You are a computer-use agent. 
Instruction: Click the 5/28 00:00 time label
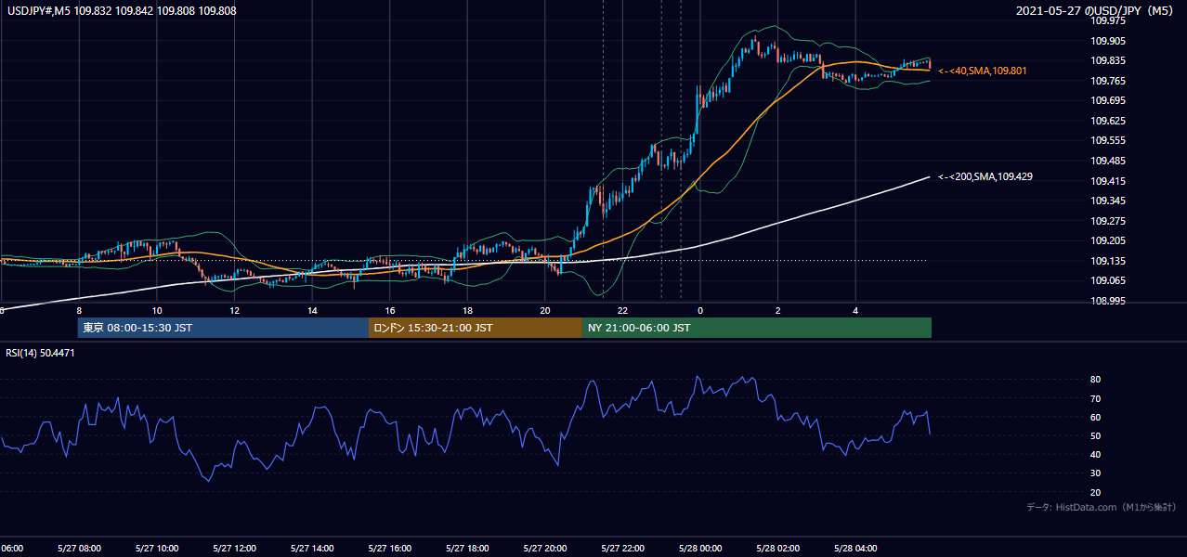coord(700,548)
